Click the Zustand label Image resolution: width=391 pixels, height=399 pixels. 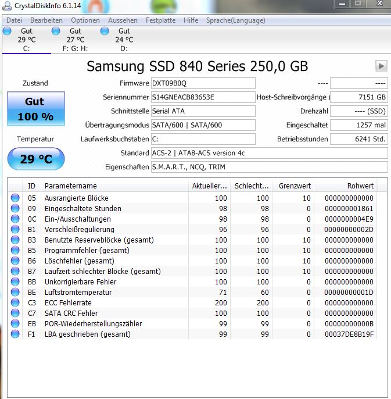(35, 83)
